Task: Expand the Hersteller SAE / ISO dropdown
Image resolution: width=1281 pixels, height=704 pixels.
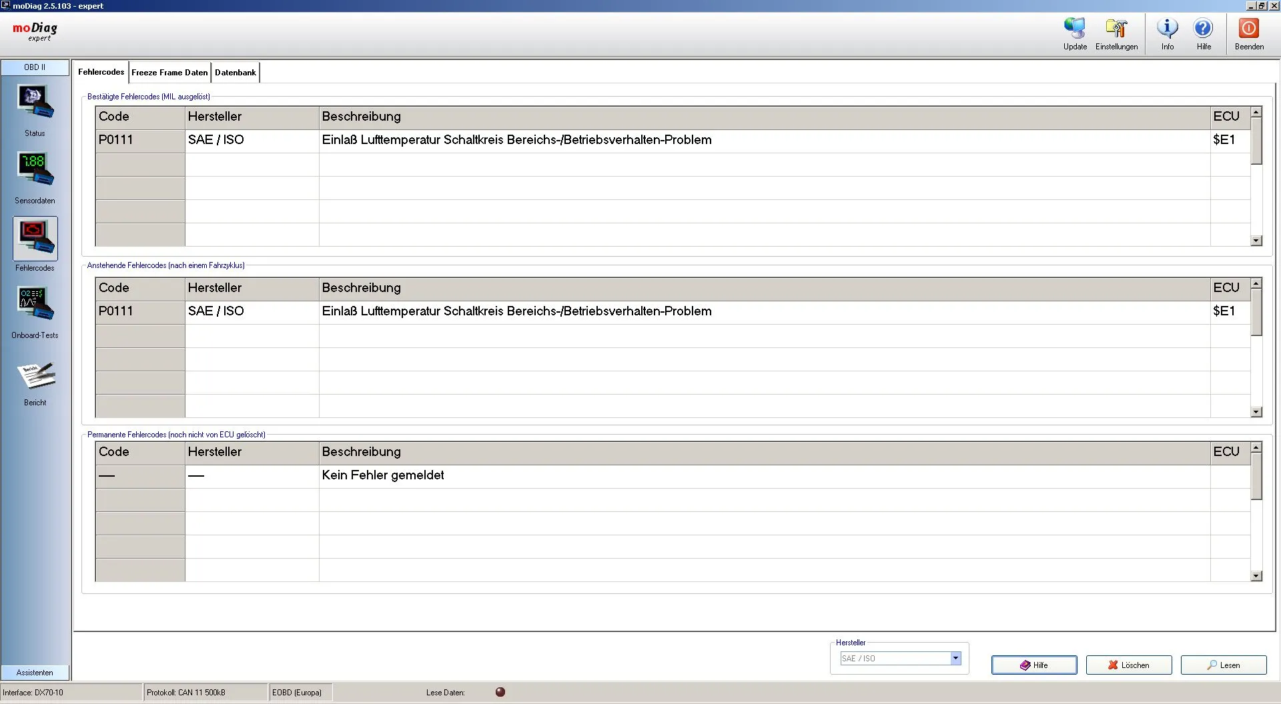Action: click(x=955, y=658)
